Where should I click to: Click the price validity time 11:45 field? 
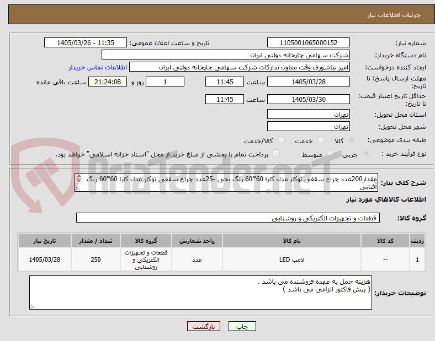tap(225, 99)
